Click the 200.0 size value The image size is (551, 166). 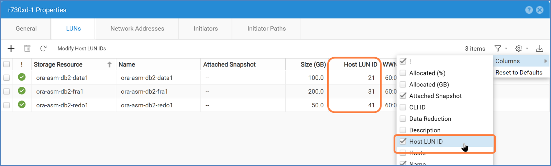pyautogui.click(x=316, y=92)
